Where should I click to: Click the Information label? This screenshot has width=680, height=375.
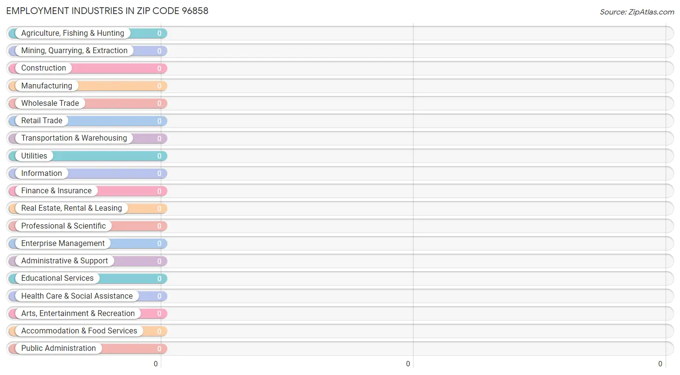coord(42,173)
